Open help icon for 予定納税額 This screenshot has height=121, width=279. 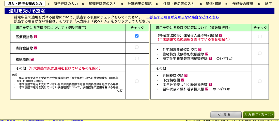182,80
